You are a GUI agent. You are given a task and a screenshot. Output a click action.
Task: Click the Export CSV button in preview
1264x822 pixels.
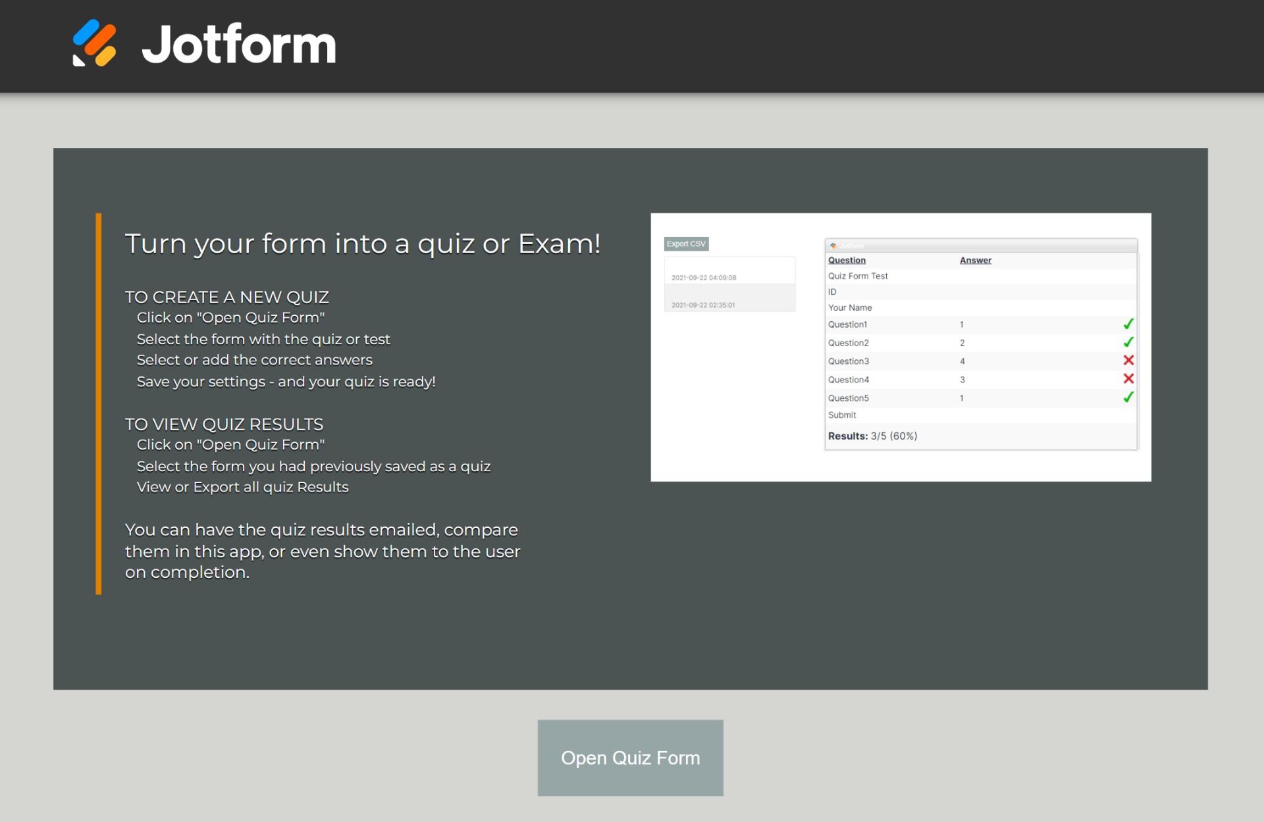click(686, 244)
